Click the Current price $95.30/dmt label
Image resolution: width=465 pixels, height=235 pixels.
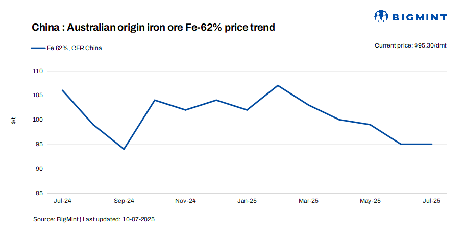410,45
